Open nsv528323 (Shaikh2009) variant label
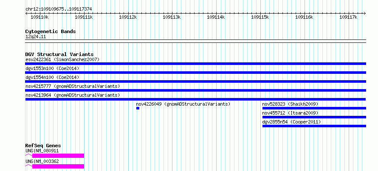The image size is (378, 171). (x=290, y=104)
